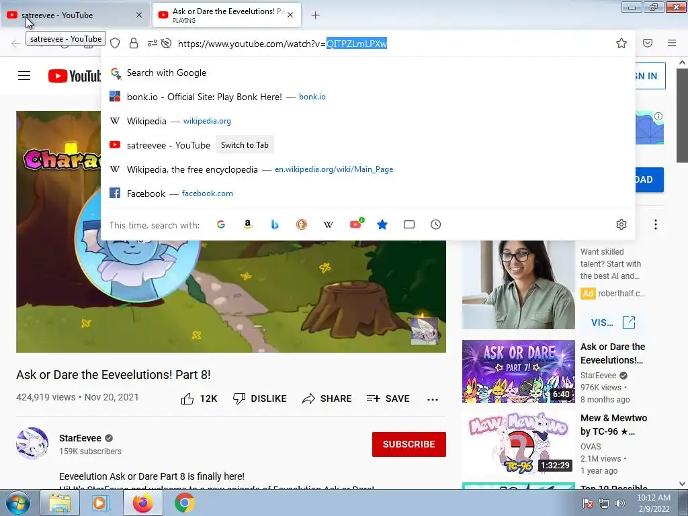Choose Wikipedia, the free encyclopedia suggestion

pyautogui.click(x=368, y=169)
